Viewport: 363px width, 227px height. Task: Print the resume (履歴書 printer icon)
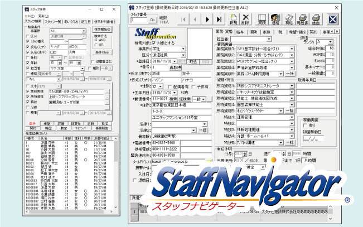(302, 20)
